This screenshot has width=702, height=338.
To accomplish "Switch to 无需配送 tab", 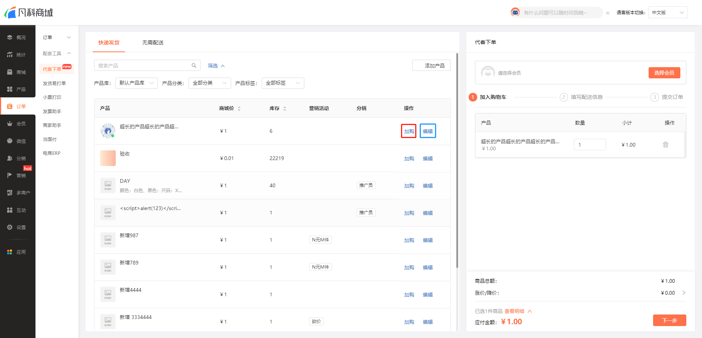I will (x=153, y=43).
